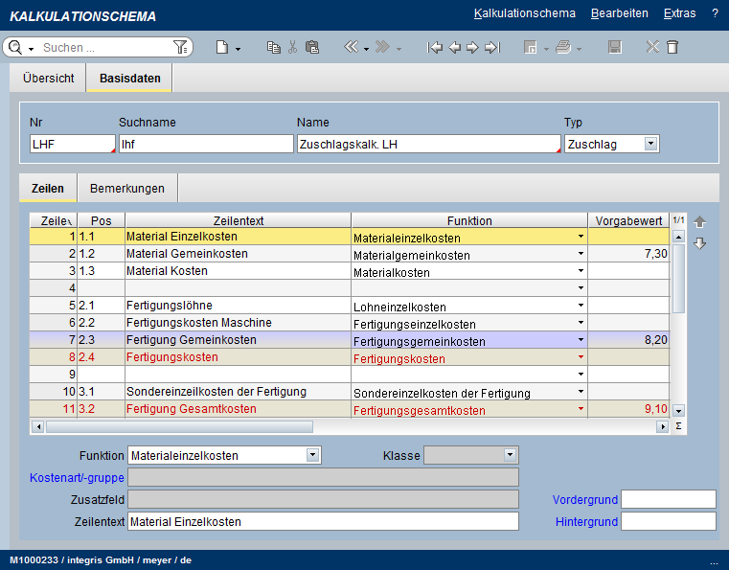Screen dimensions: 729x570
Task: Click the cut scissors icon
Action: pyautogui.click(x=292, y=47)
